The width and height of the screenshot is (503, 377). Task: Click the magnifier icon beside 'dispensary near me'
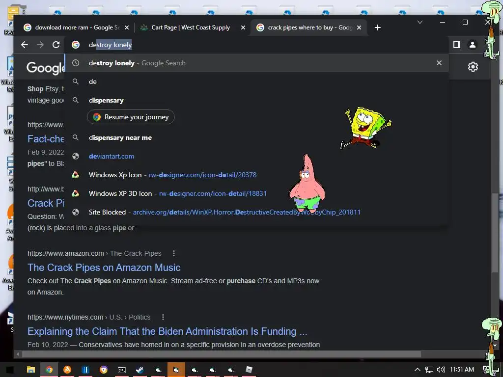click(75, 137)
